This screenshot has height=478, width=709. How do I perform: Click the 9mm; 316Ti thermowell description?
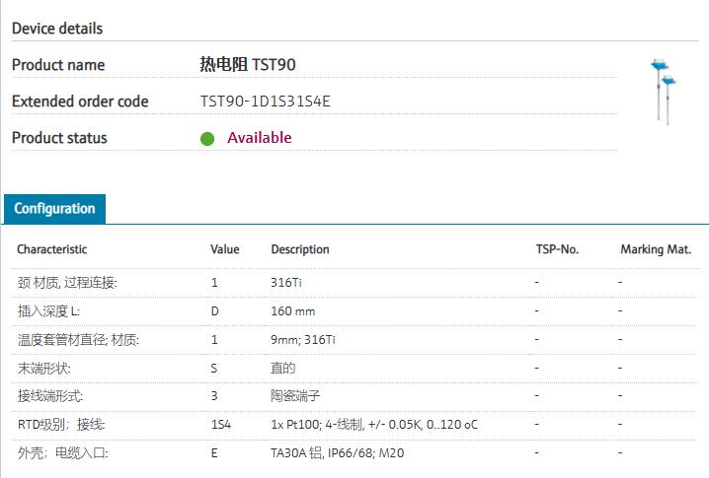point(303,340)
